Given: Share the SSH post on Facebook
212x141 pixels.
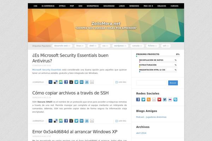Looking at the screenshot, I should (x=66, y=121).
